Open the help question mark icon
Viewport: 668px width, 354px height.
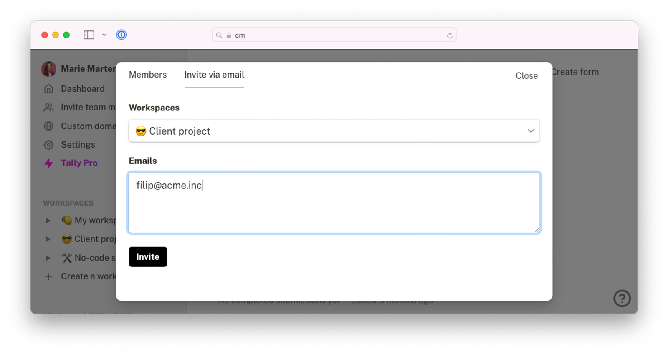(622, 299)
